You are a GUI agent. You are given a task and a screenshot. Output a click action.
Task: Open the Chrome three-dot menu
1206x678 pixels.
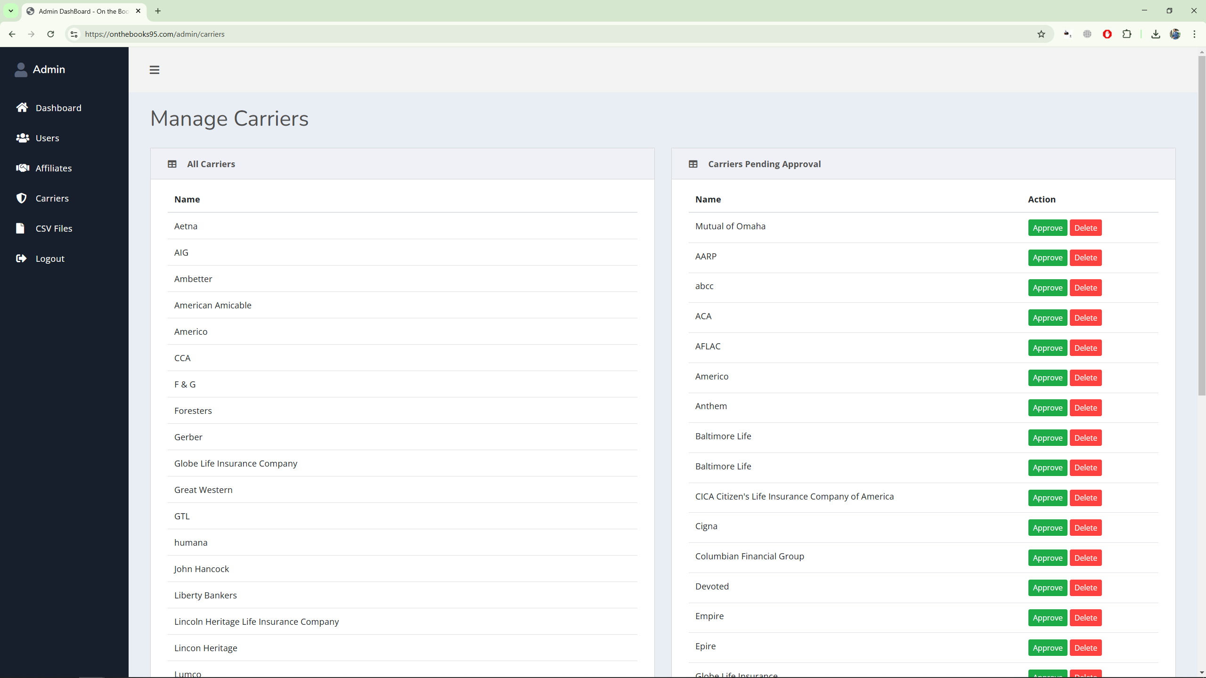(1194, 34)
